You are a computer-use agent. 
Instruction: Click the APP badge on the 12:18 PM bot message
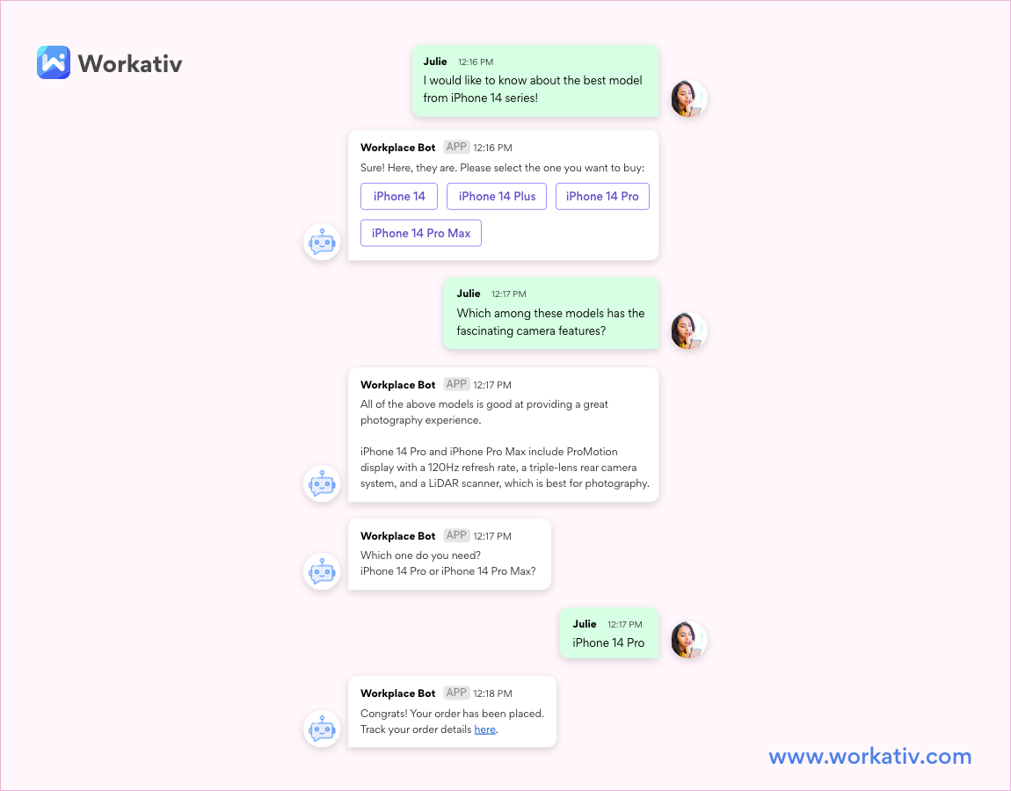456,693
